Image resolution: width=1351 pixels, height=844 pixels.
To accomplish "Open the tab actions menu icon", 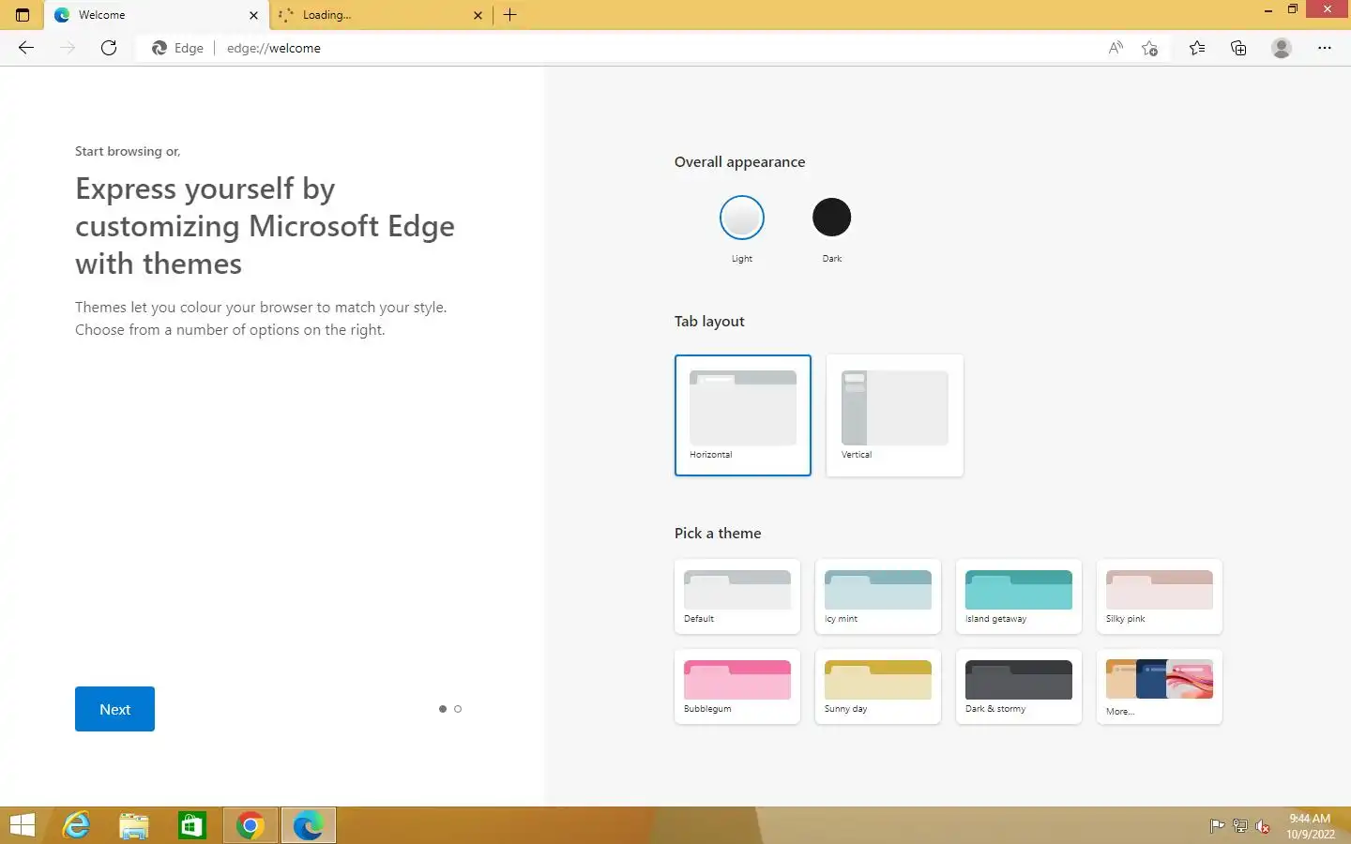I will click(23, 15).
